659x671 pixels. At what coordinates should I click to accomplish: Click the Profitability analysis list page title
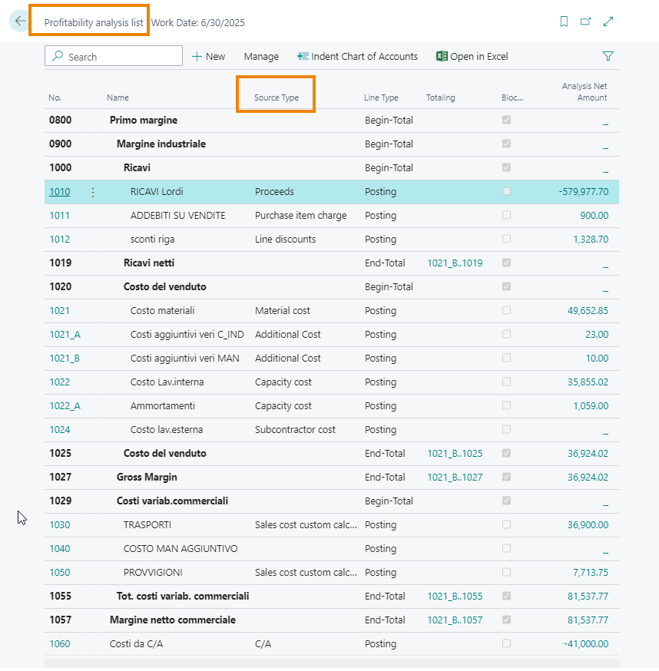(x=94, y=23)
